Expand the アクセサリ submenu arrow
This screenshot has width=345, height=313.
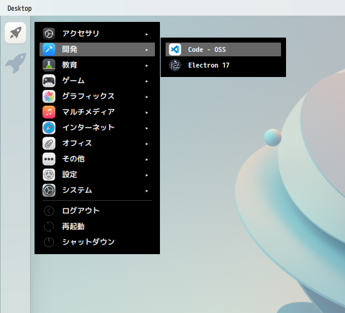click(x=147, y=34)
